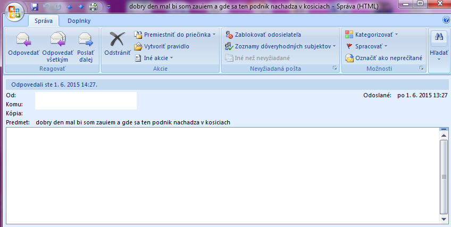451x227 pixels.
Task: Click the Iné akcie page icon
Action: (138, 58)
